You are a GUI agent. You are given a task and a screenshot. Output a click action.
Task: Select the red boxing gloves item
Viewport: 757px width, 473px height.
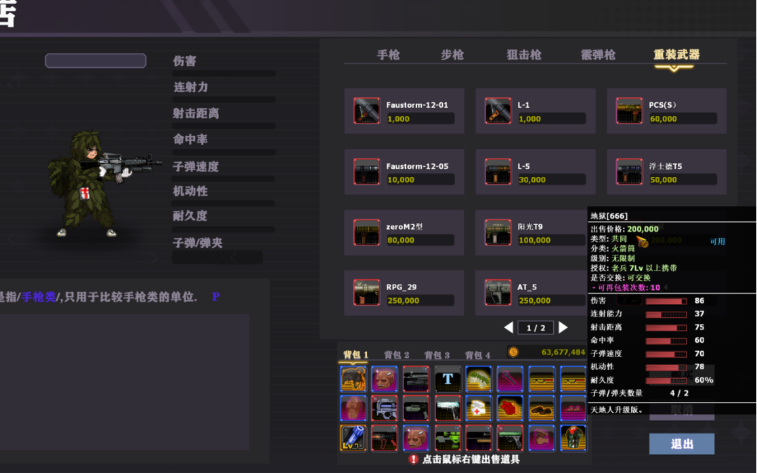click(x=510, y=409)
